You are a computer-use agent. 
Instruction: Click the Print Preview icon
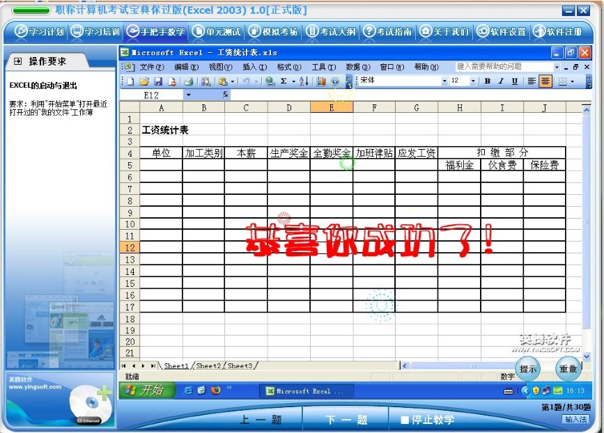pyautogui.click(x=206, y=81)
